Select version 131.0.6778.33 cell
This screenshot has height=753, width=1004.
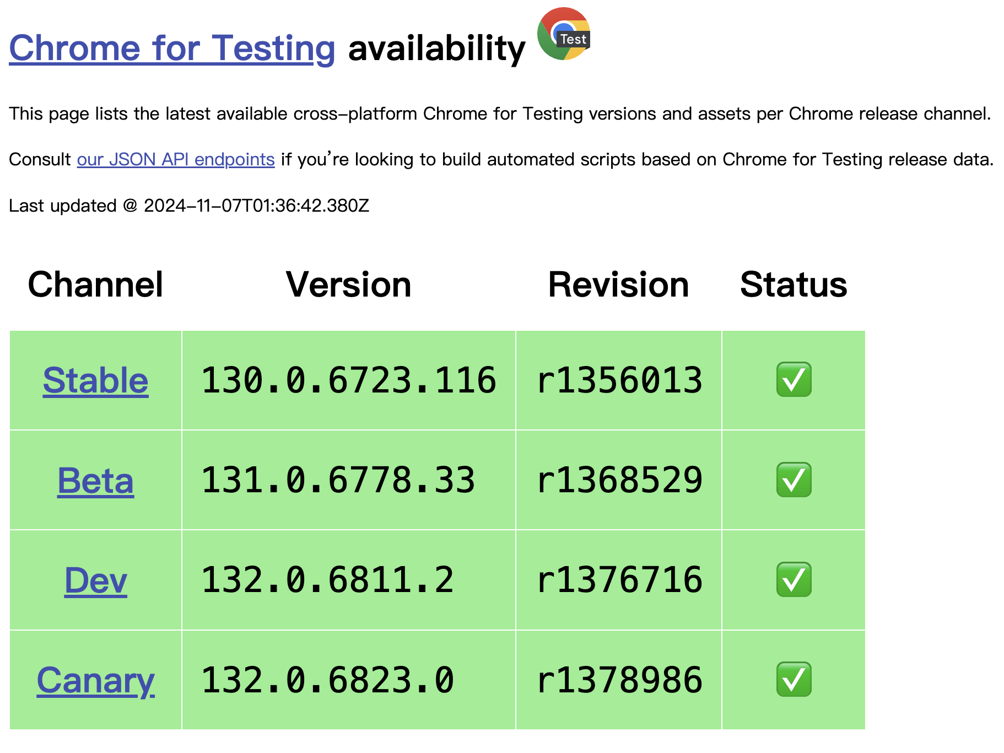pyautogui.click(x=349, y=480)
